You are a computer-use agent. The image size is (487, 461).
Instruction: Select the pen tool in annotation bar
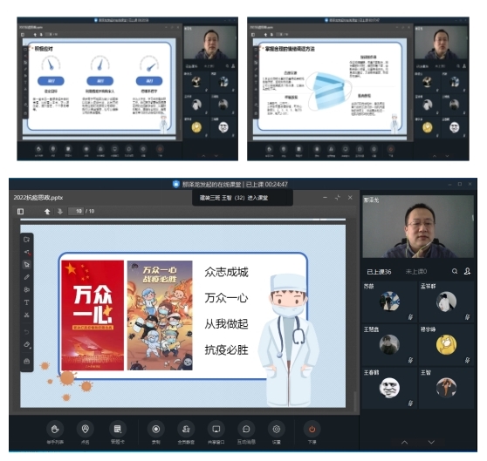(27, 277)
